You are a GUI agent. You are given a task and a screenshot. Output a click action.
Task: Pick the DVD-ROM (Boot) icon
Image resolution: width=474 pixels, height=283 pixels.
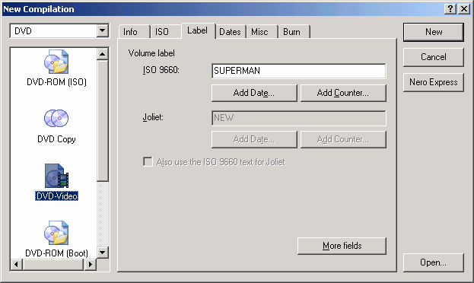click(x=56, y=233)
